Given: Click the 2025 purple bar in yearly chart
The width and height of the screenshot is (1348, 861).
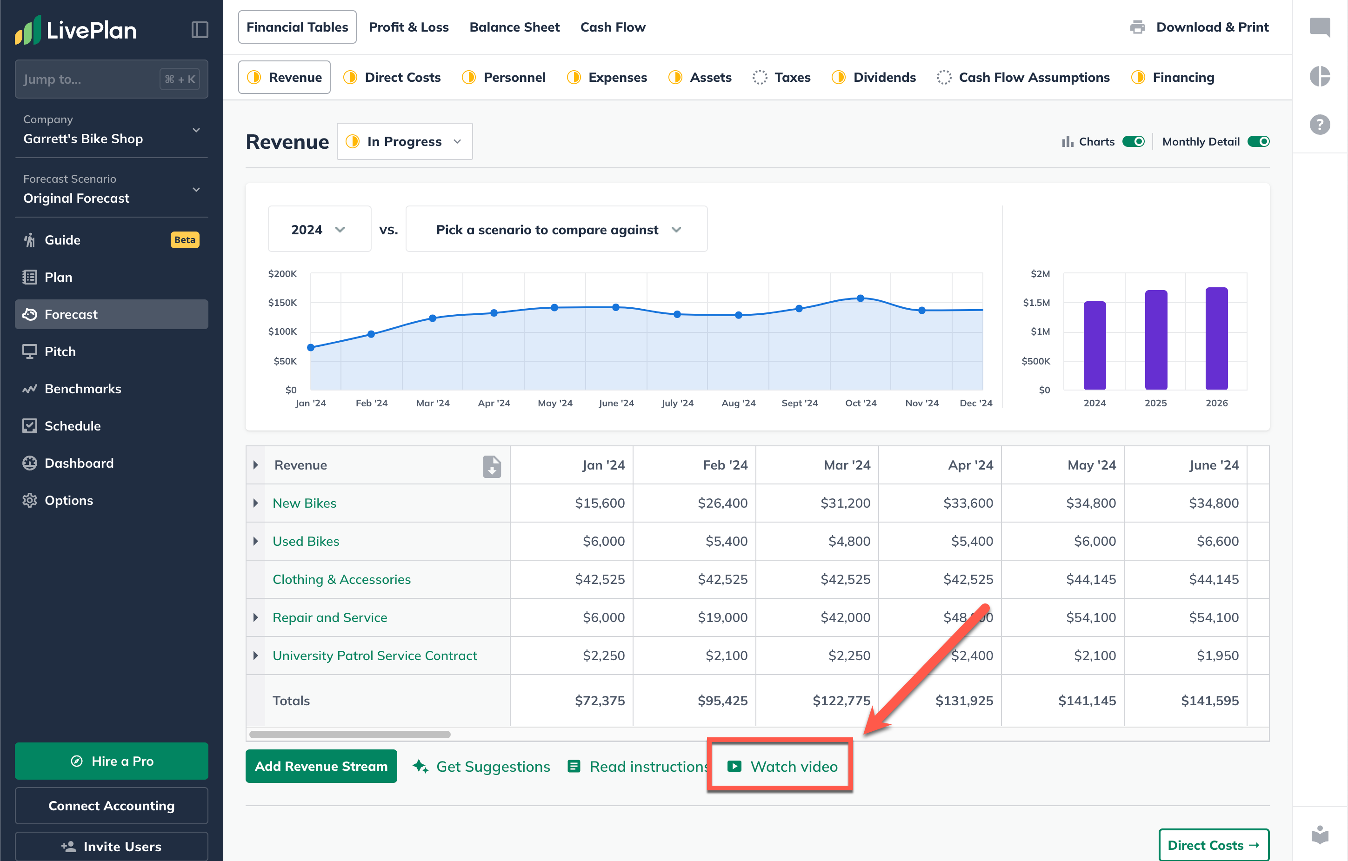Looking at the screenshot, I should pos(1155,339).
